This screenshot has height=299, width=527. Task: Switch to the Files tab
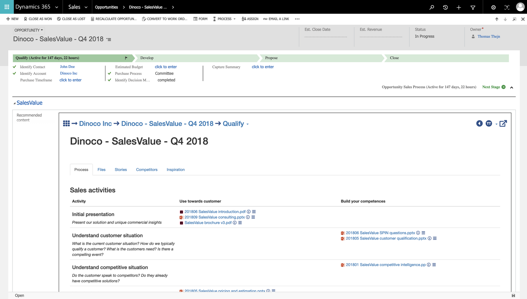coord(101,170)
